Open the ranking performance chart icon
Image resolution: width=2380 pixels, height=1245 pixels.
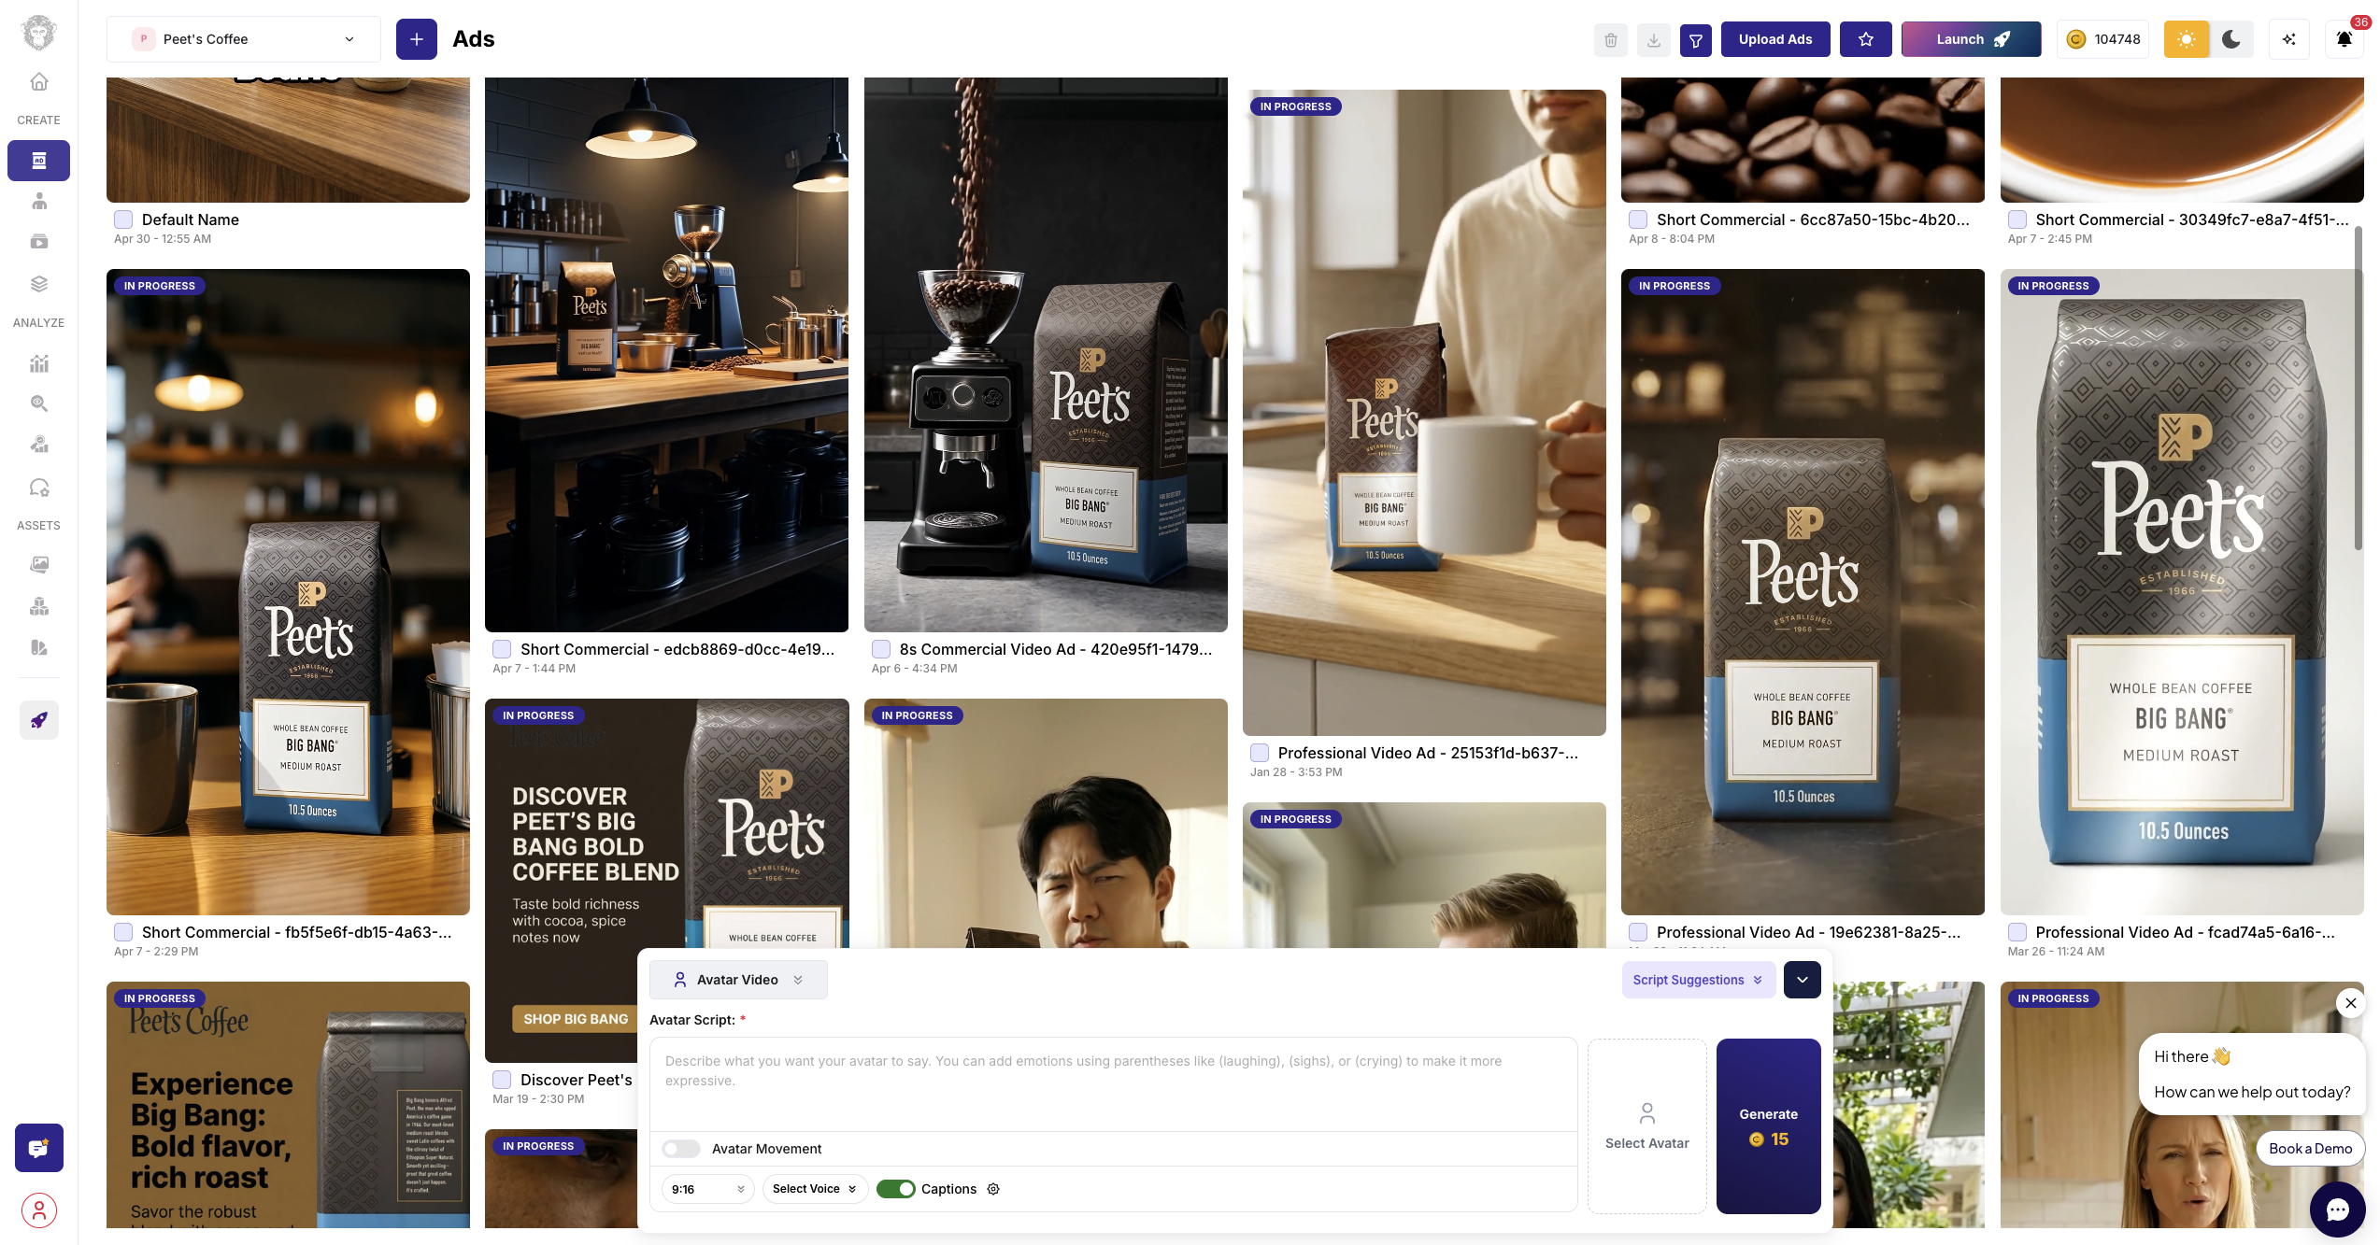[x=39, y=445]
